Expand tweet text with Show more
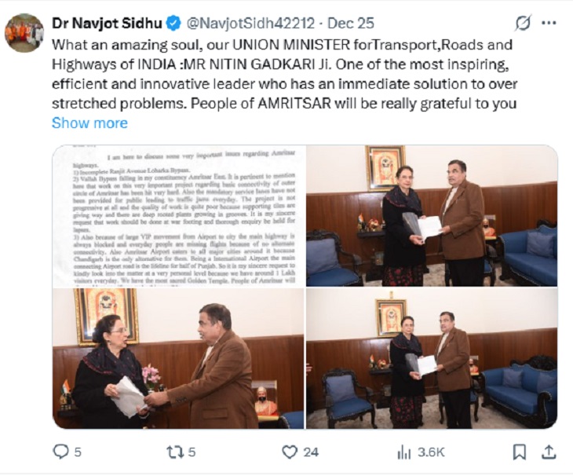Image resolution: width=573 pixels, height=476 pixels. (x=89, y=123)
